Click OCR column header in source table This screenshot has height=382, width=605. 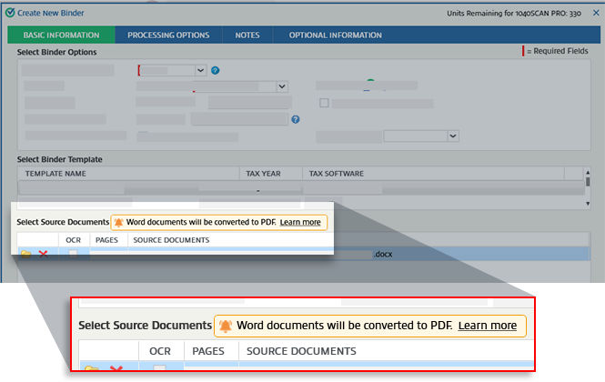[74, 240]
